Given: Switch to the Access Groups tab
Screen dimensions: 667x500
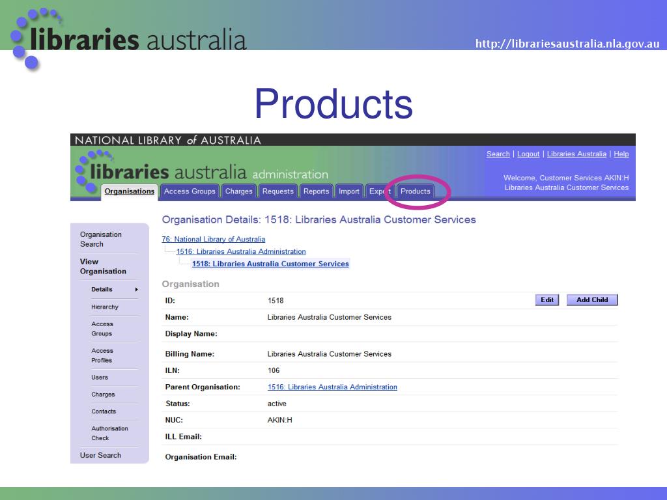Looking at the screenshot, I should [x=190, y=191].
